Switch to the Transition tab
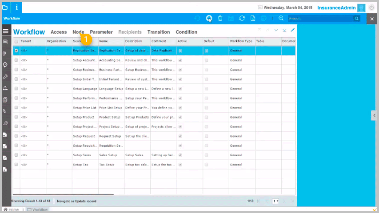Image resolution: width=379 pixels, height=213 pixels. pyautogui.click(x=159, y=32)
